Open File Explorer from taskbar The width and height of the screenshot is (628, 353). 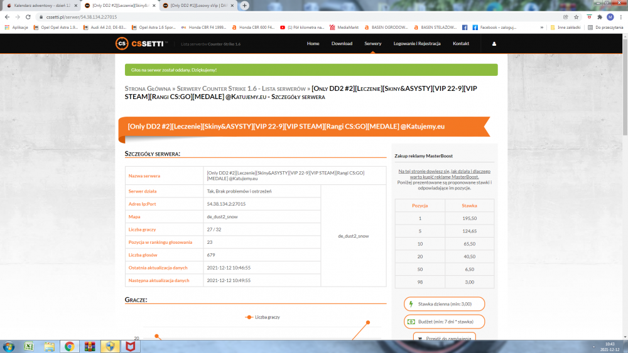(x=49, y=346)
